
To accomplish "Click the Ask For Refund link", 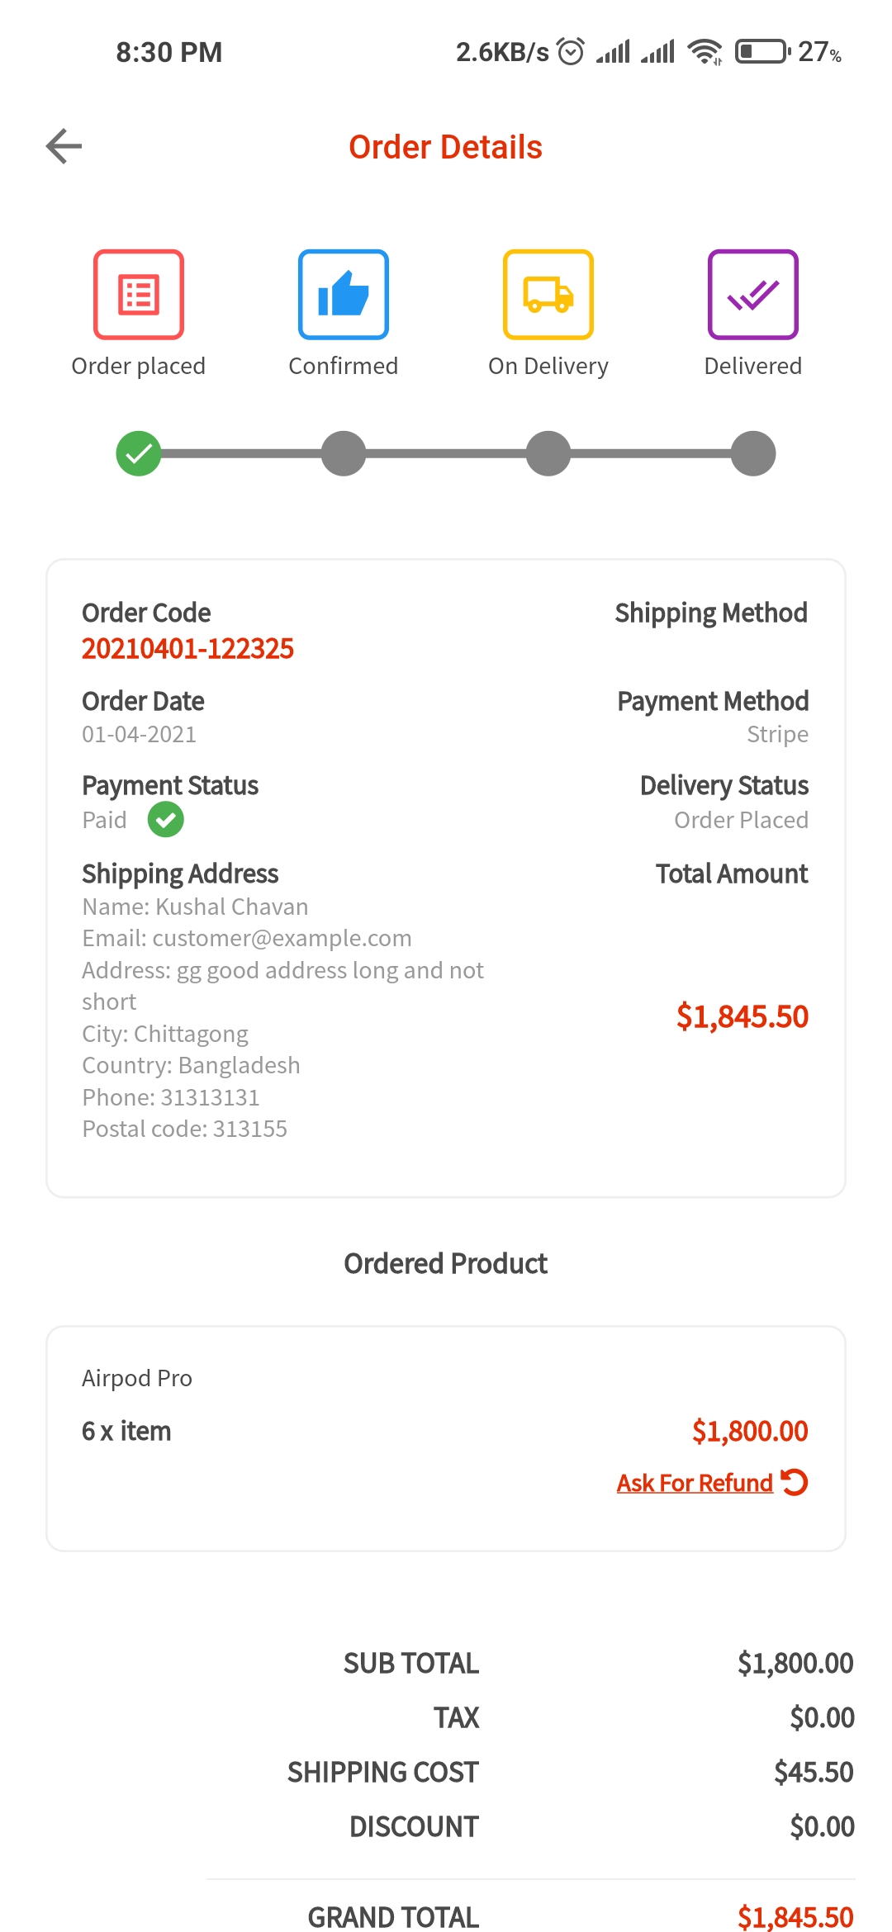I will [x=695, y=1483].
